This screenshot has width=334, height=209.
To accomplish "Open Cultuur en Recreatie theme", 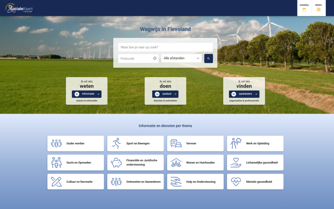I will pyautogui.click(x=76, y=182).
